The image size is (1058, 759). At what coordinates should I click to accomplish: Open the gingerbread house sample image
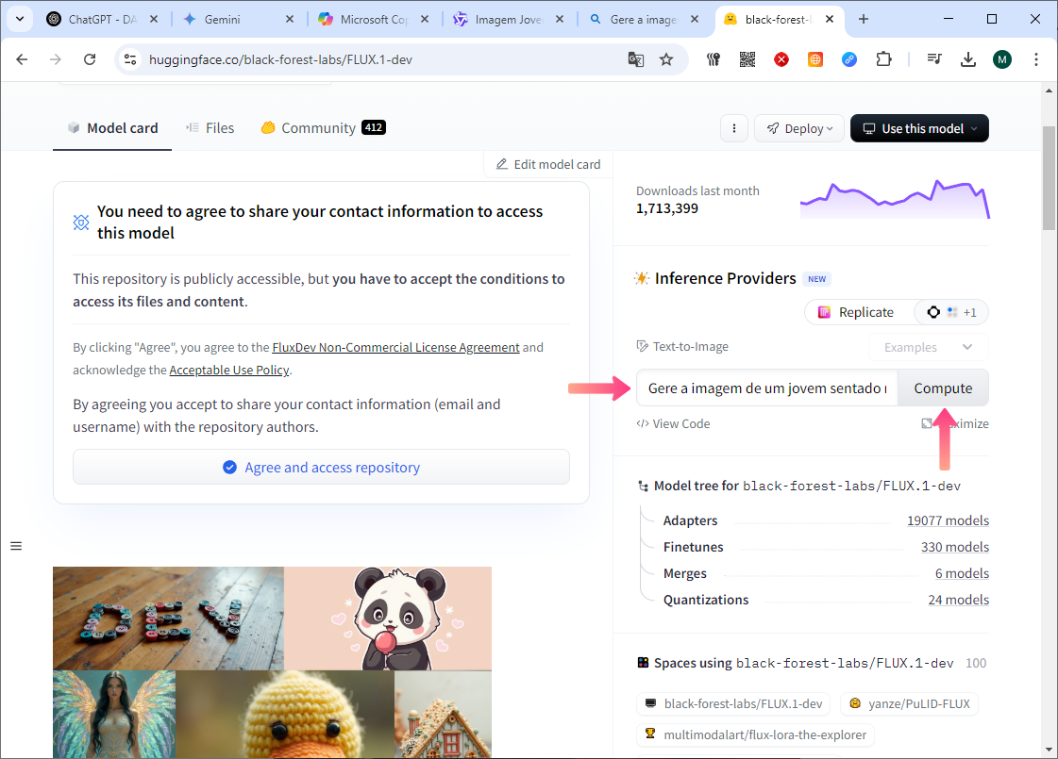point(444,715)
